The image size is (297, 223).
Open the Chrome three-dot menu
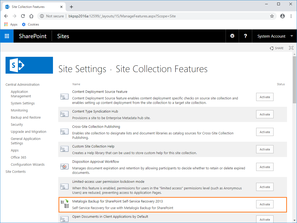[x=291, y=16]
